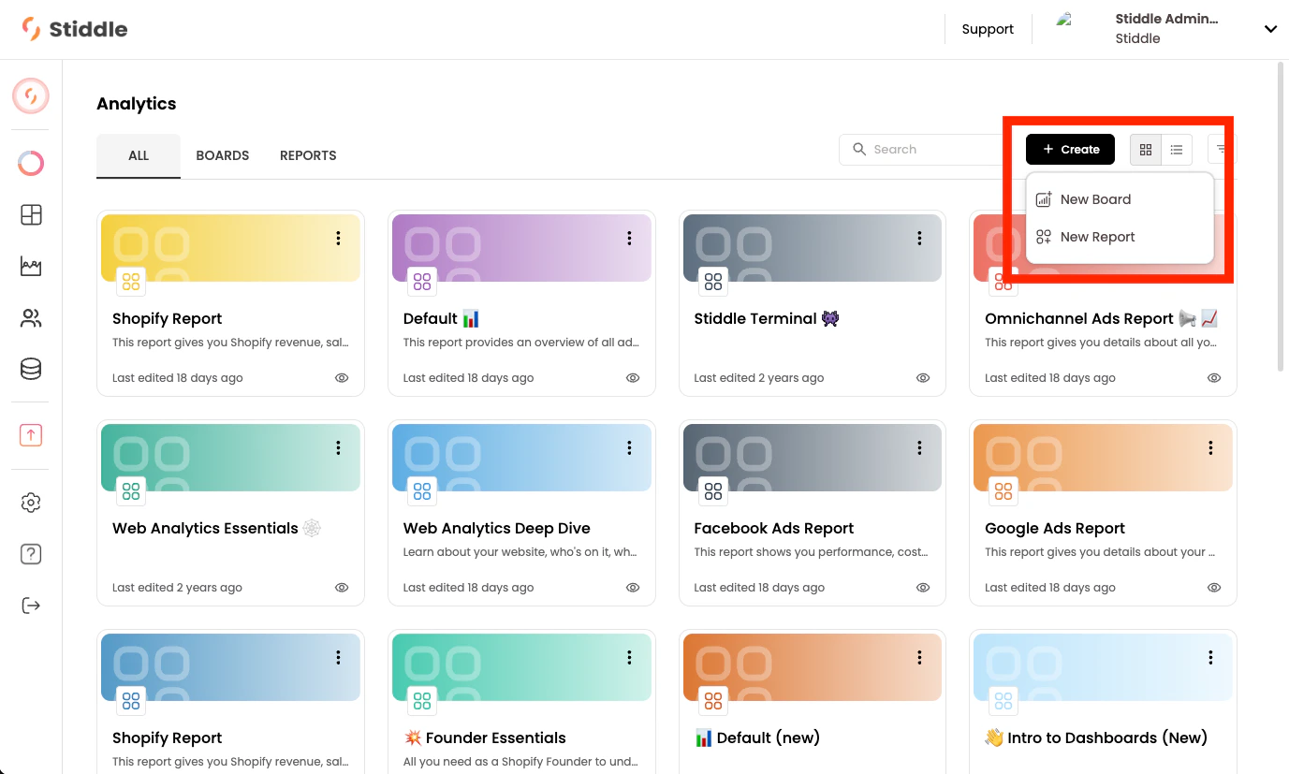Open three-dot menu on Web Analytics Essentials card
Image resolution: width=1289 pixels, height=774 pixels.
click(338, 448)
